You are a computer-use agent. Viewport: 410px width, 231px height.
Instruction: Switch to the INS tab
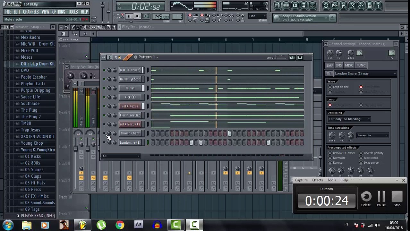(x=339, y=65)
